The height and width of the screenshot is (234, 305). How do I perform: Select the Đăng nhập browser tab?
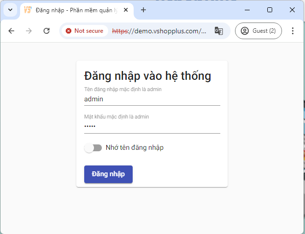point(77,10)
